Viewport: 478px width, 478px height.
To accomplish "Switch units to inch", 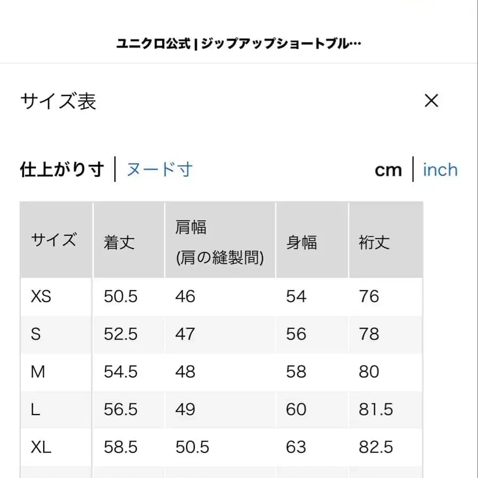I will coord(440,169).
